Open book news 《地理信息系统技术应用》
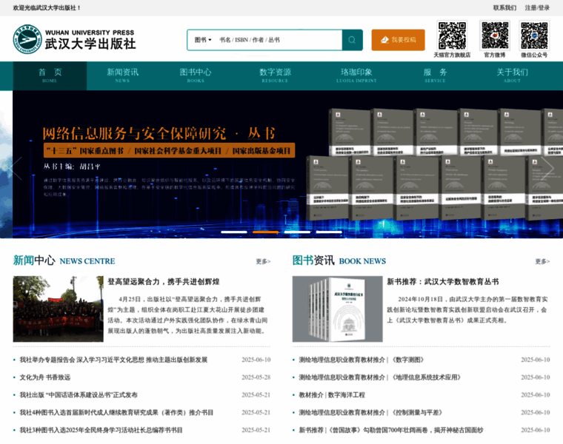Image resolution: width=563 pixels, height=444 pixels. coord(380,377)
